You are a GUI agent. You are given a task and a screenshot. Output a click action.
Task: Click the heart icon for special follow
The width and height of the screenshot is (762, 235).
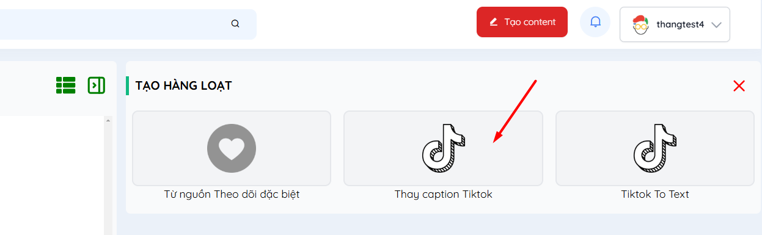pos(232,148)
